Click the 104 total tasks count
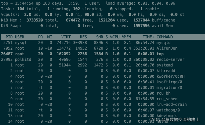Viewport: 205px width, 125px height. 21,9
